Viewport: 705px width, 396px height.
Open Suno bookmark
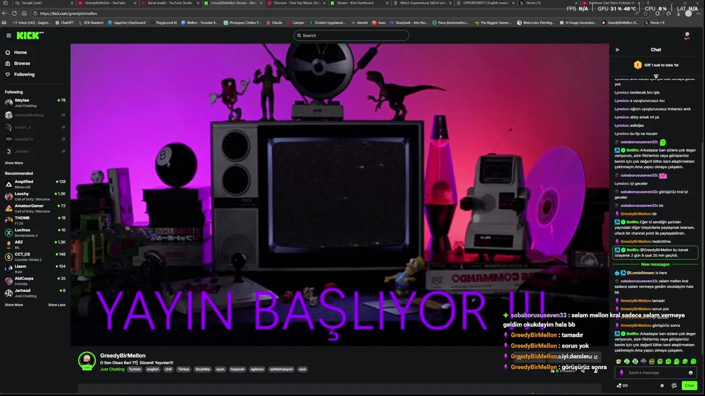click(x=379, y=23)
